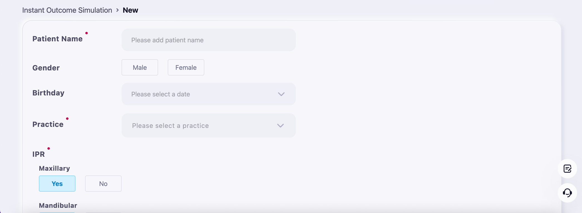This screenshot has height=213, width=582.
Task: Open the 'Please select a practice' dropdown
Action: point(209,125)
